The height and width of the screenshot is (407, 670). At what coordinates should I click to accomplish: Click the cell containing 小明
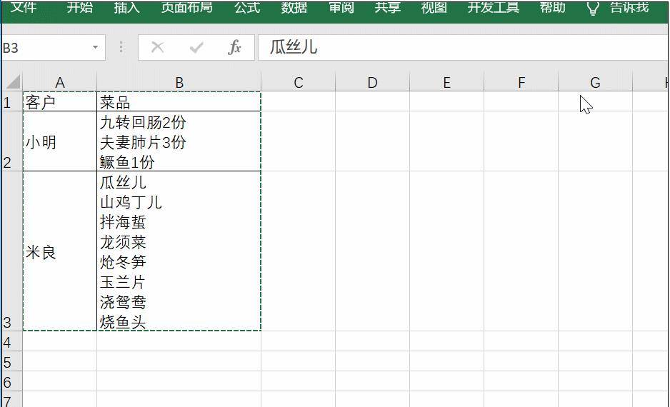[x=60, y=141]
